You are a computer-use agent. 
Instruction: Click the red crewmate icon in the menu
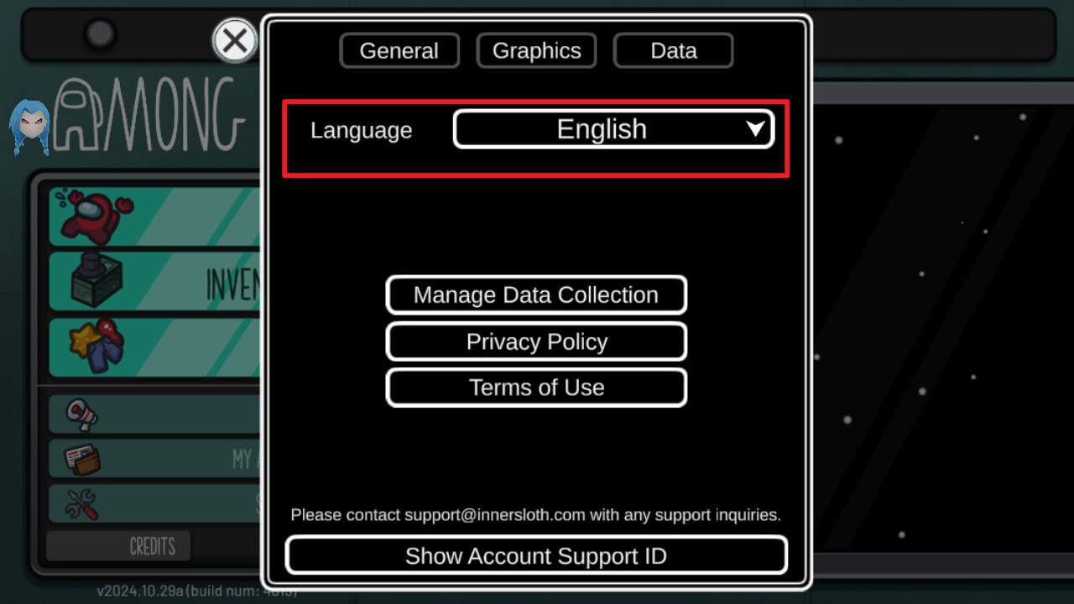tap(92, 216)
